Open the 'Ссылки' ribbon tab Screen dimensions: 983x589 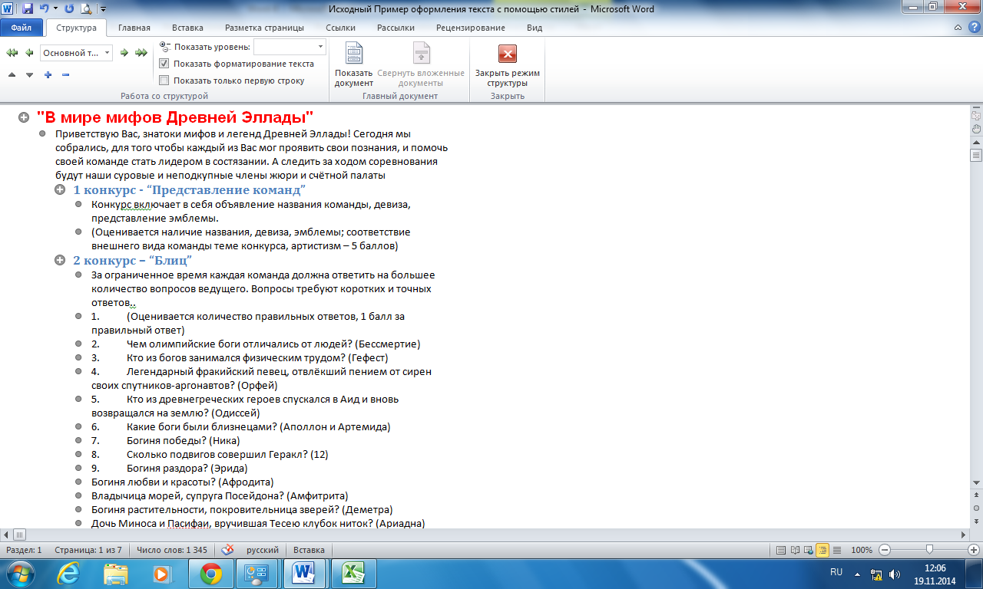(340, 28)
